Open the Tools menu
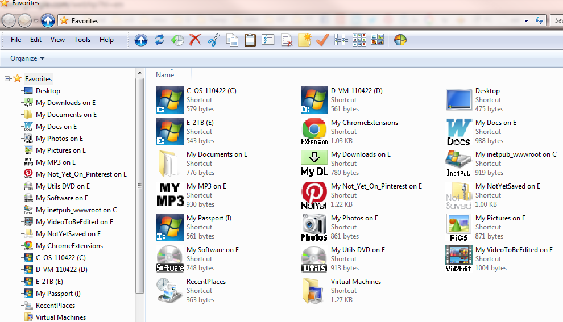Image resolution: width=563 pixels, height=322 pixels. 82,40
